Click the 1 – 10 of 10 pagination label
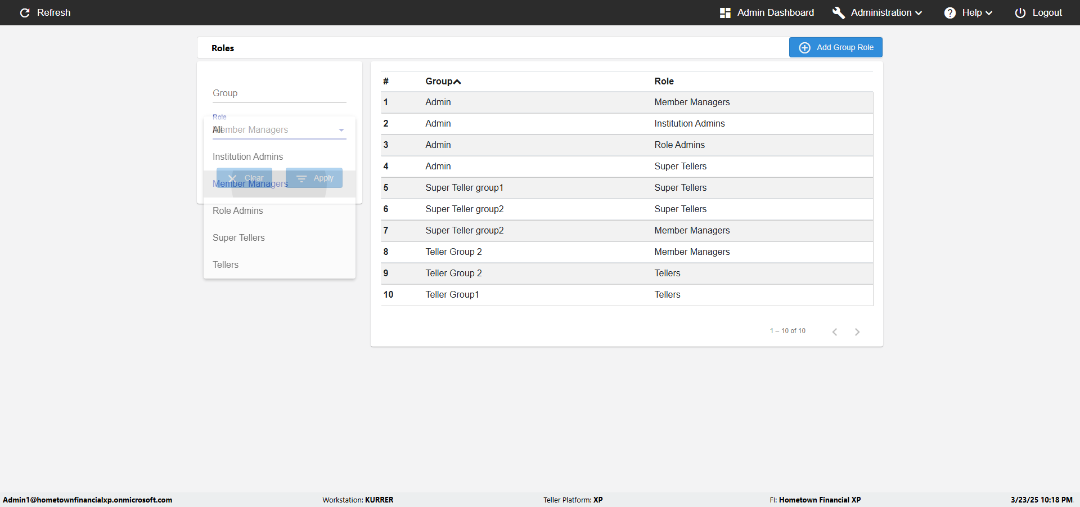Screen dimensions: 1080x507 point(787,331)
